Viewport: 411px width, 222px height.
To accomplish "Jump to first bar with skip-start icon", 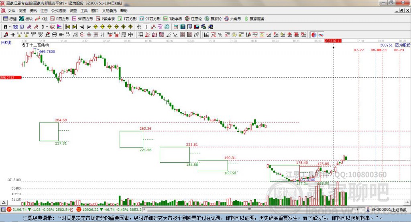I will click(67, 27).
